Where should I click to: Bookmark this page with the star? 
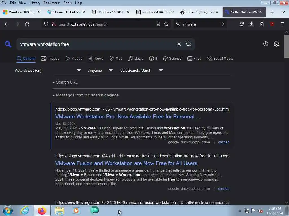[166, 24]
